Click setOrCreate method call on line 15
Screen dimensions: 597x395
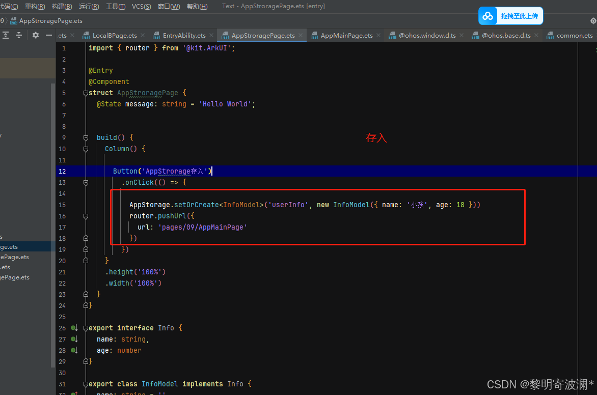point(197,205)
